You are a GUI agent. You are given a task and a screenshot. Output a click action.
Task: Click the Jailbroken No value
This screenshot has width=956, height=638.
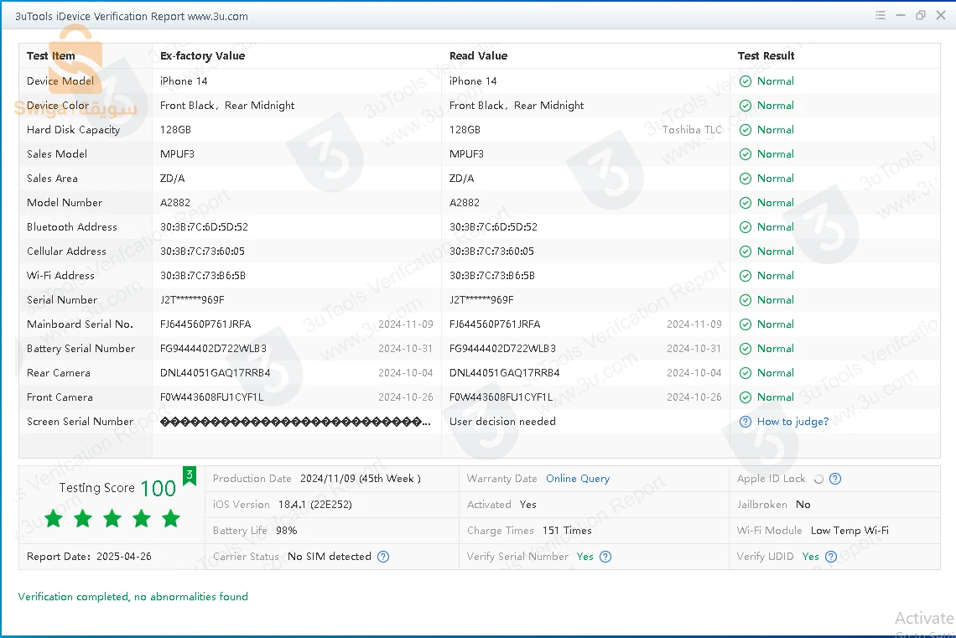[803, 505]
